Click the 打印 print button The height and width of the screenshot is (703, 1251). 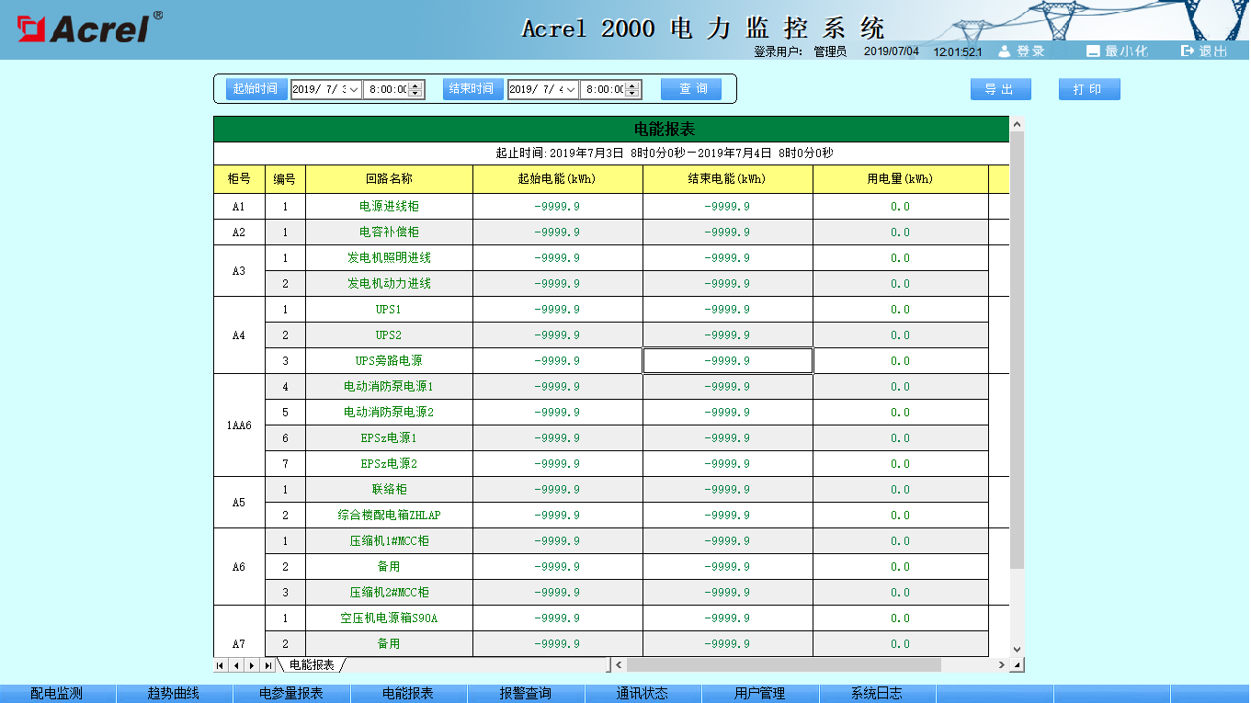[1089, 89]
